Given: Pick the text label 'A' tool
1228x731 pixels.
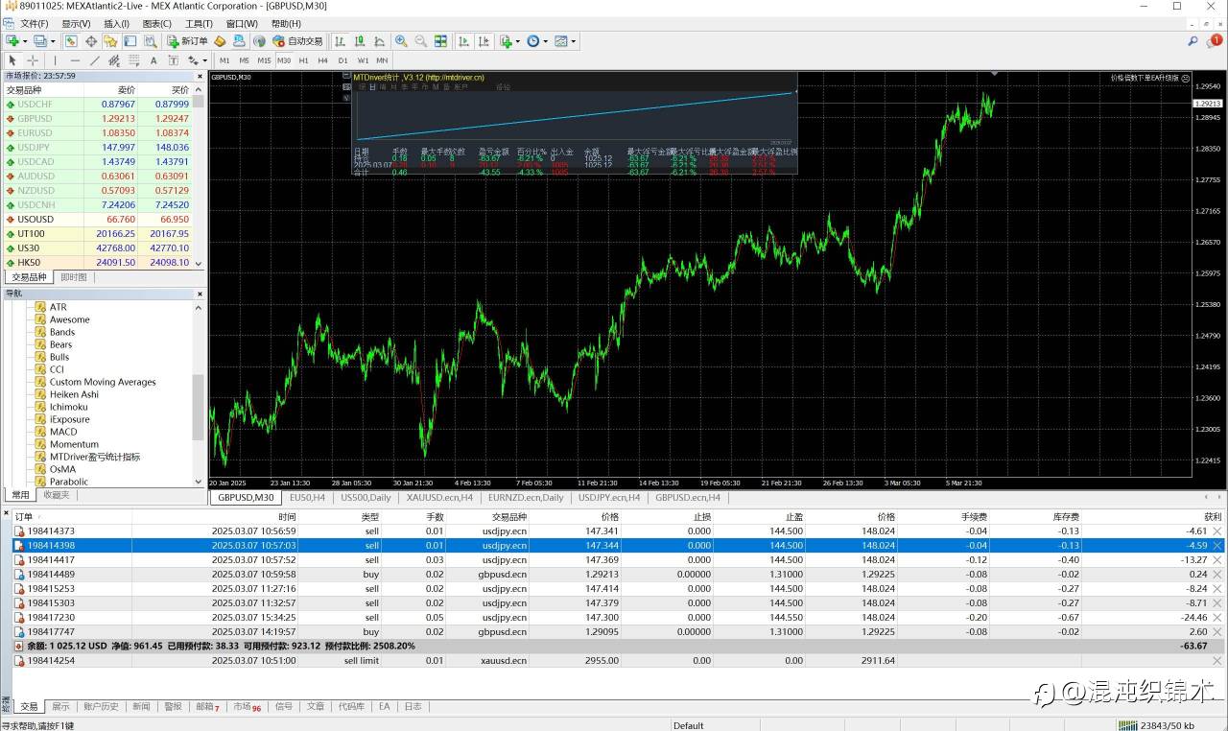Looking at the screenshot, I should [x=153, y=60].
